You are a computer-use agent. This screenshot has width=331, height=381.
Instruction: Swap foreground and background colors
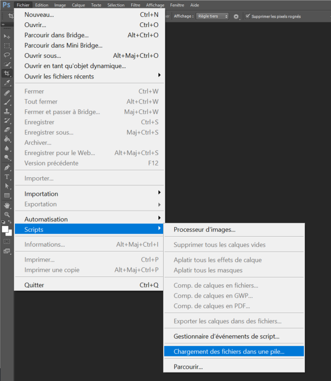tap(10, 222)
